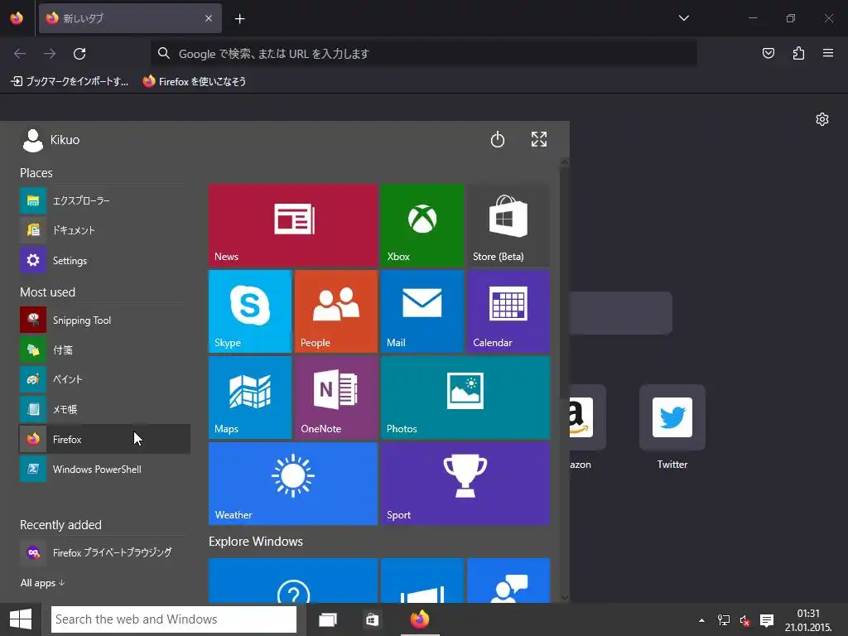Open the list all tabs dropdown
This screenshot has height=636, width=848.
coord(683,18)
